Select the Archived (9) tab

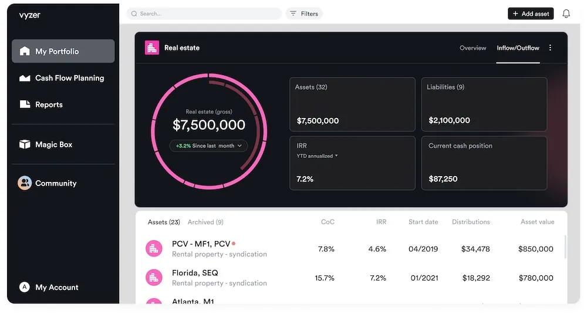click(205, 222)
